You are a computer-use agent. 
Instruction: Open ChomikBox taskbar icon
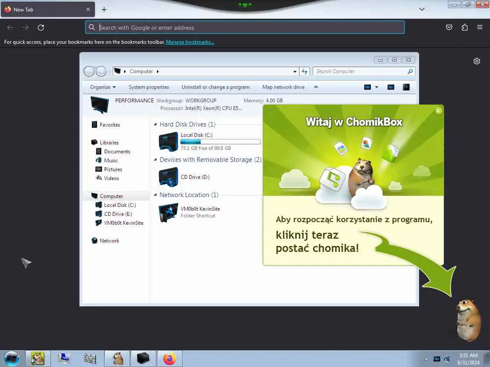(x=37, y=358)
